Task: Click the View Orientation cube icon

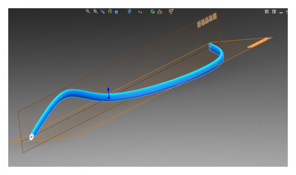Action: 117,12
